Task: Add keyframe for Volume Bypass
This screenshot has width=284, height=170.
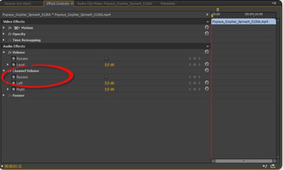Action: click(x=195, y=59)
